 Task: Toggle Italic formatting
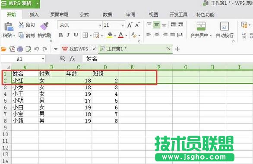click(x=68, y=35)
